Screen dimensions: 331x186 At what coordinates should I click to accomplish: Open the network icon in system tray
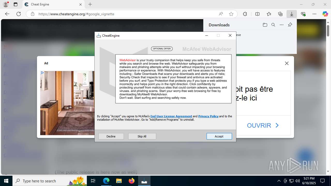click(x=291, y=181)
